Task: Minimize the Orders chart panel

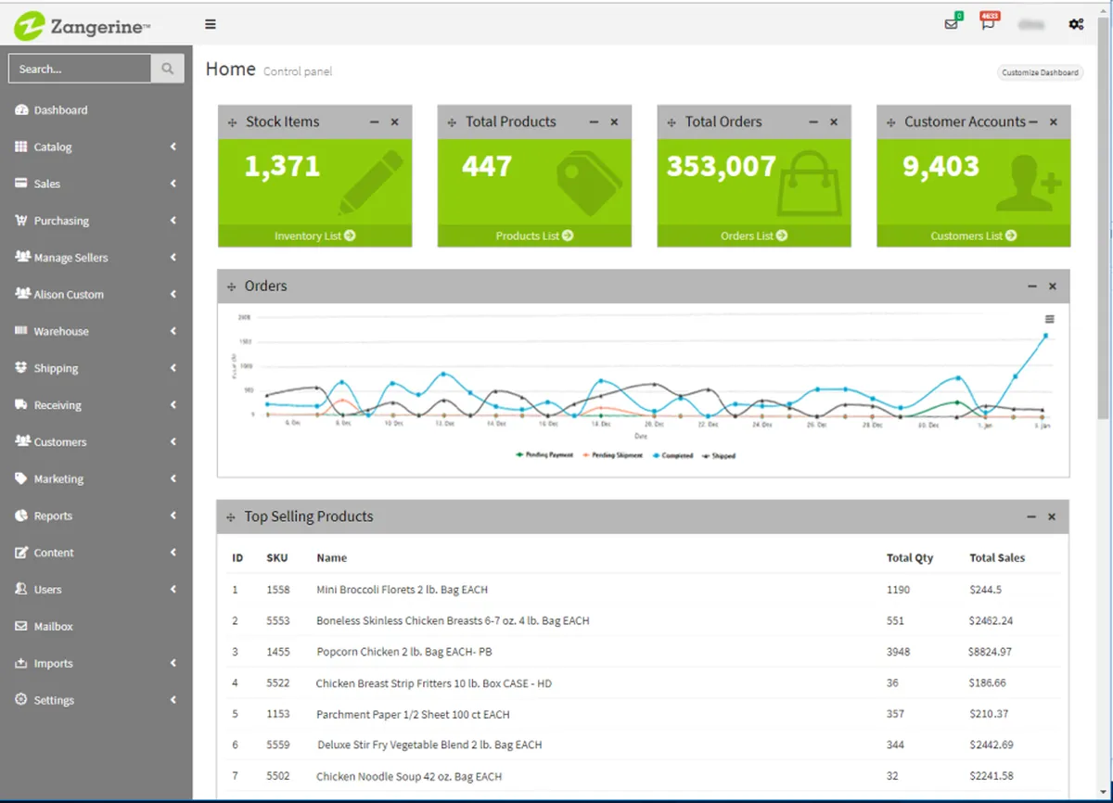Action: point(1032,287)
